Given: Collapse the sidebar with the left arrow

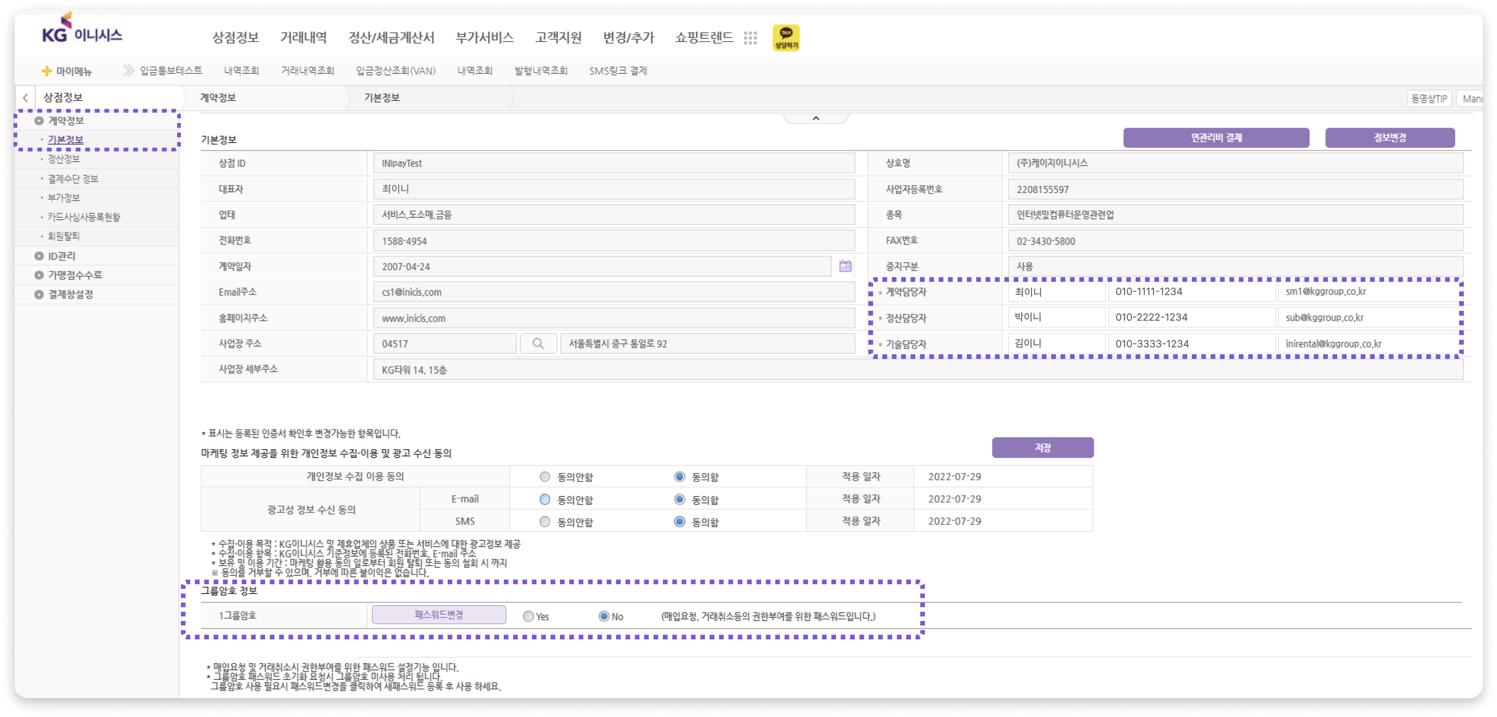Looking at the screenshot, I should pos(26,98).
